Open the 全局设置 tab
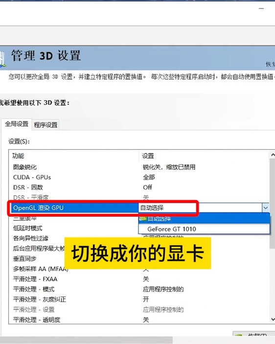 [17, 124]
